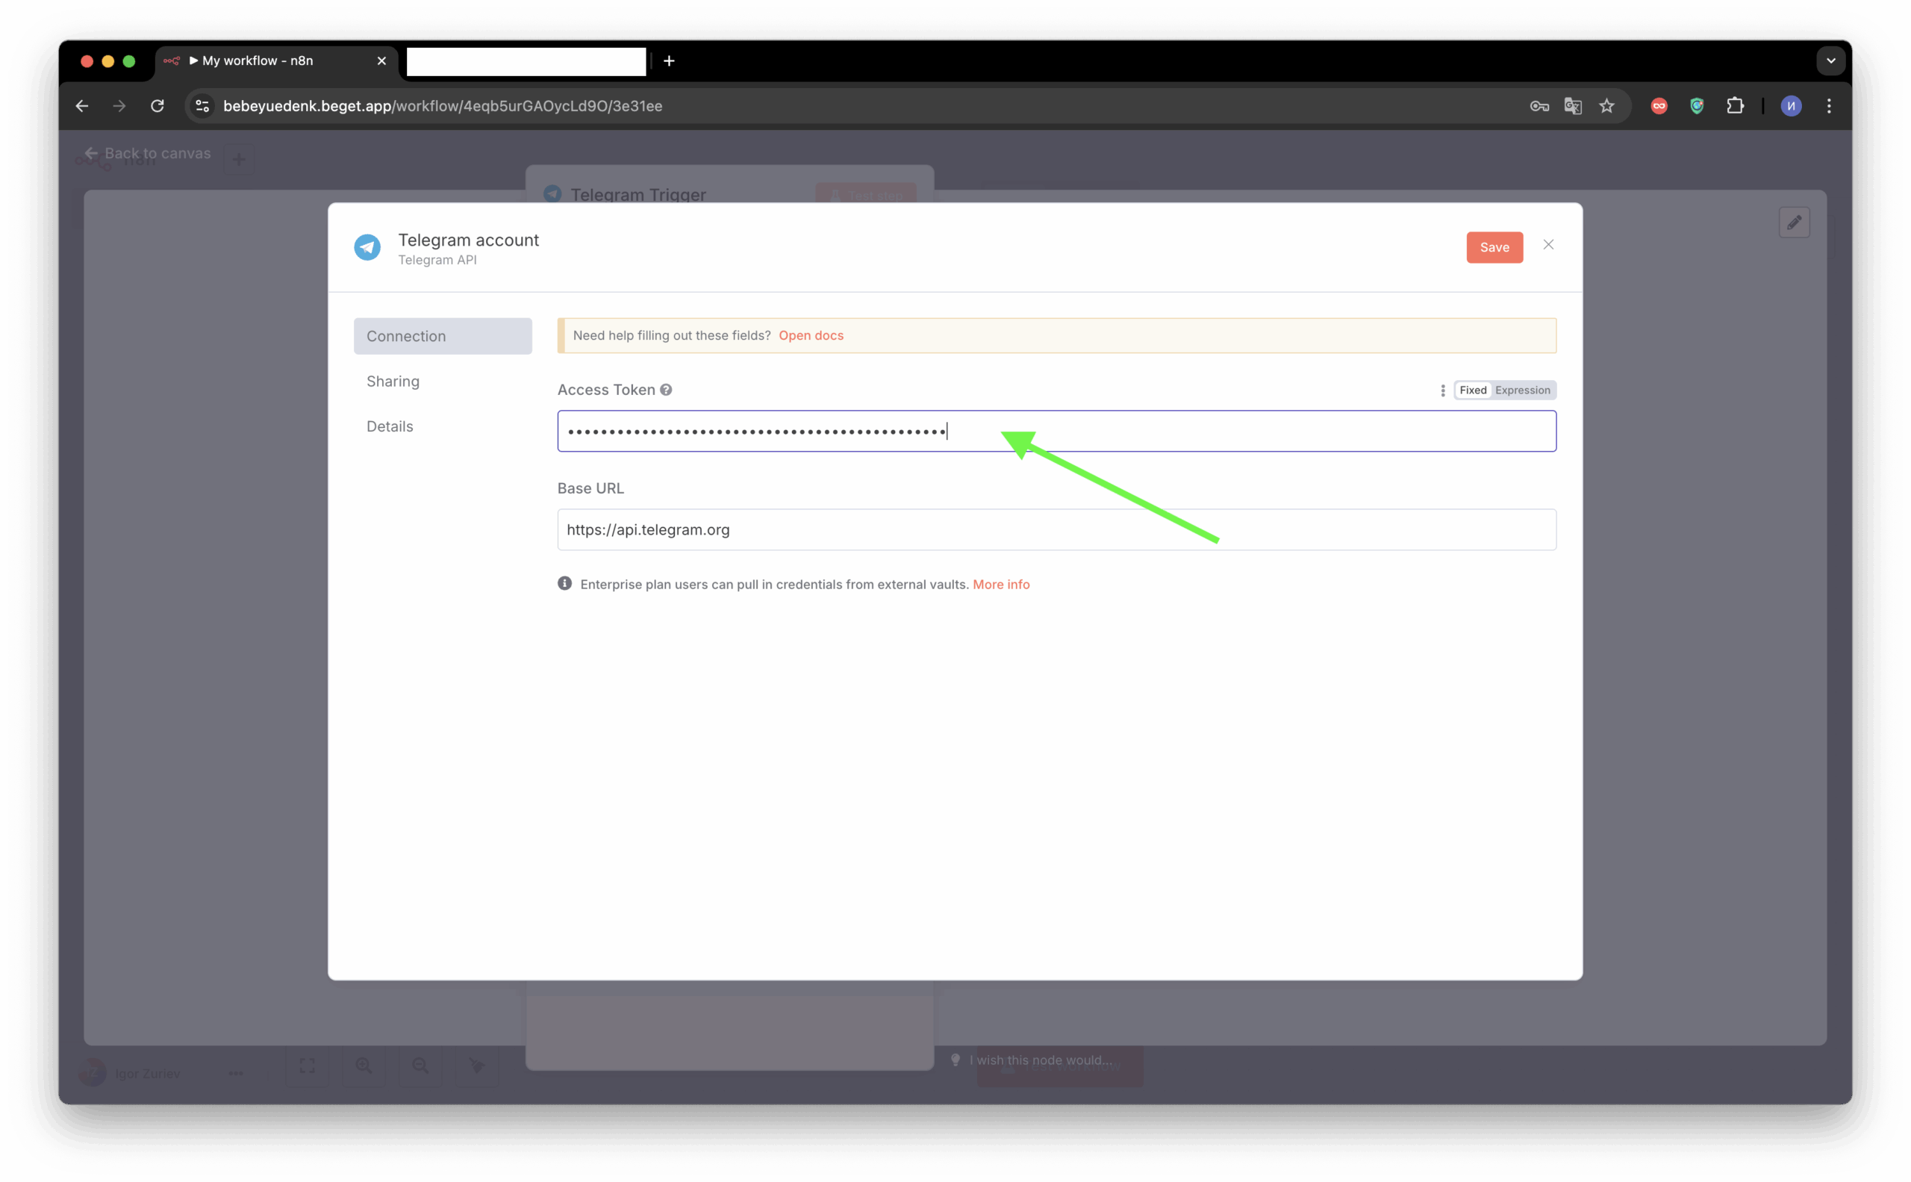Open Access Token field options menu
The width and height of the screenshot is (1911, 1182).
click(x=1442, y=390)
